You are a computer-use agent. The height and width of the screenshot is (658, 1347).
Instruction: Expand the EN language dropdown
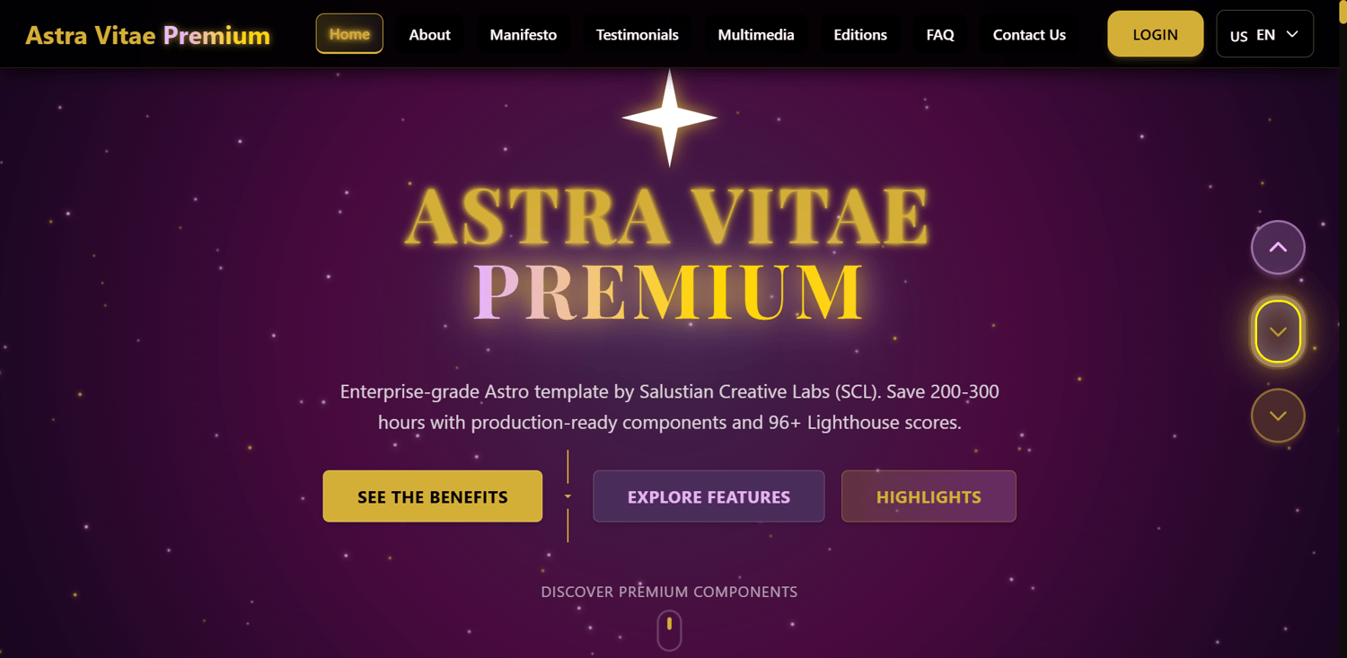coord(1264,34)
